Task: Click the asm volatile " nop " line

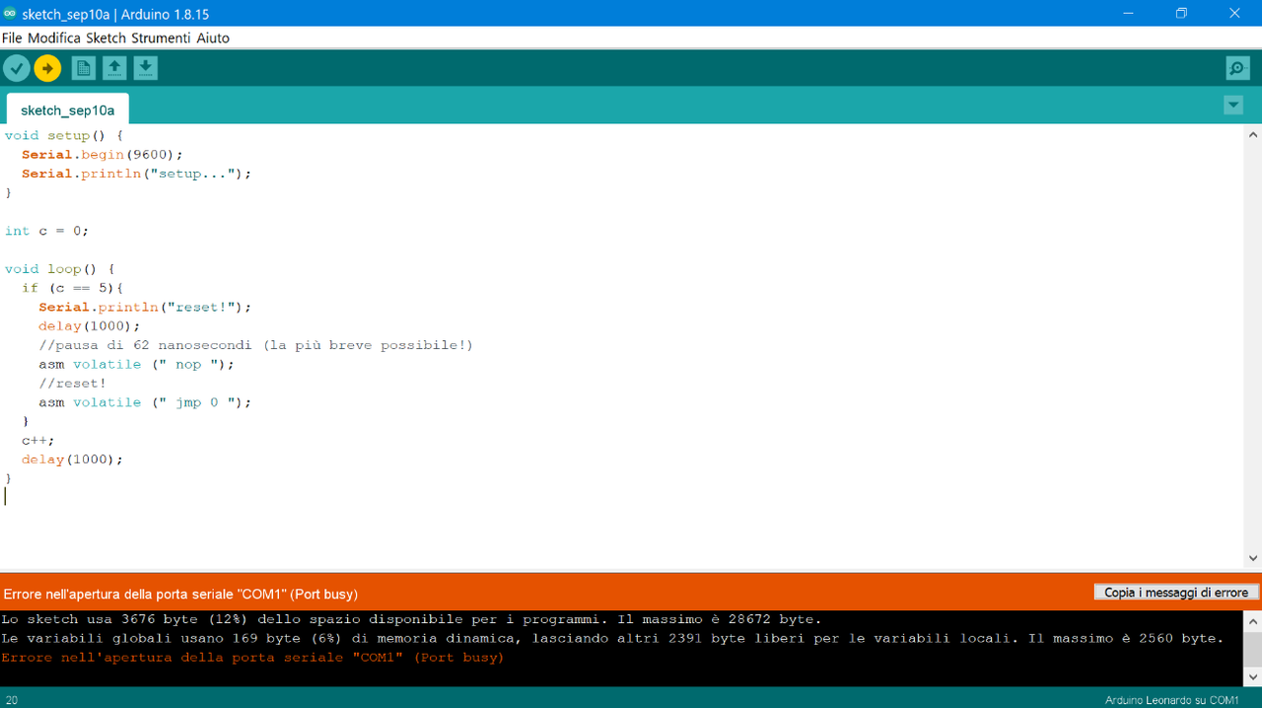Action: pyautogui.click(x=137, y=364)
